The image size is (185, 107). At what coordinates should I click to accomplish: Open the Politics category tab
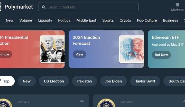point(64,20)
